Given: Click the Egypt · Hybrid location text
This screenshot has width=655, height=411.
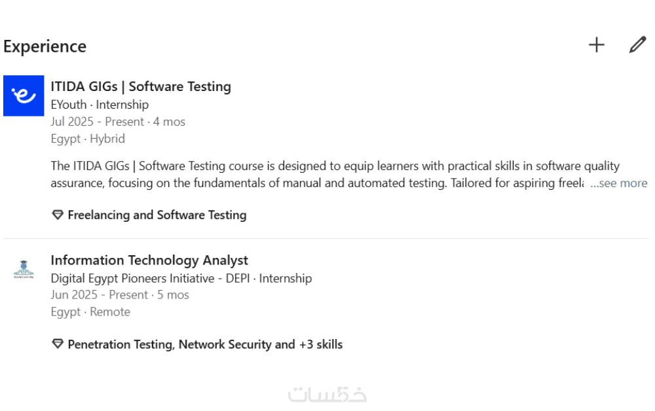Looking at the screenshot, I should click(88, 139).
